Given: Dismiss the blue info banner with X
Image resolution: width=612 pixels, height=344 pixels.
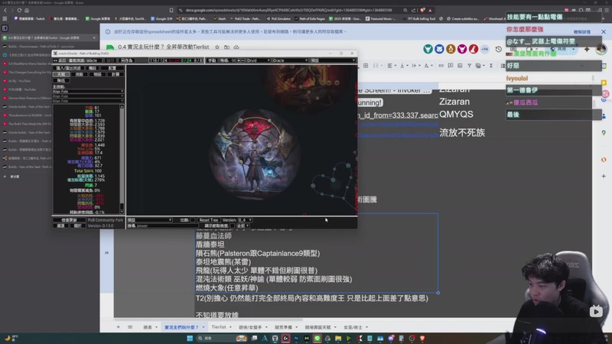Looking at the screenshot, I should (604, 31).
